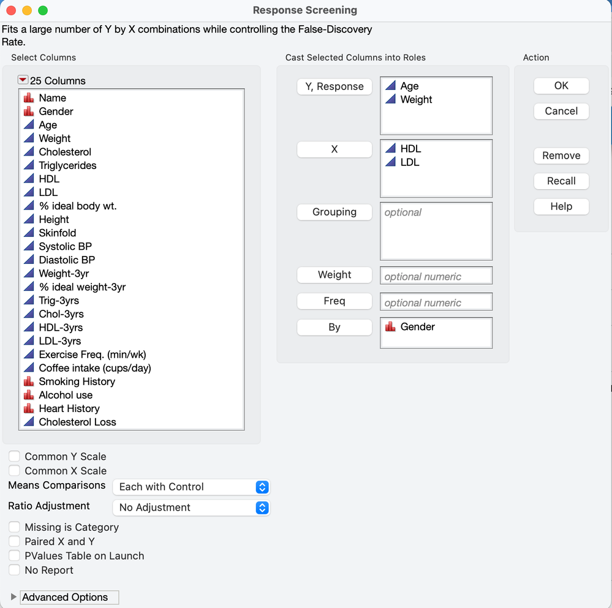Click the Age icon in Y Response box
Image resolution: width=612 pixels, height=608 pixels.
(390, 86)
